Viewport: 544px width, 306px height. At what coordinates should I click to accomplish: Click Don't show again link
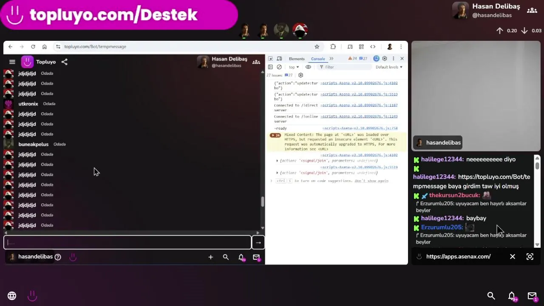371,181
